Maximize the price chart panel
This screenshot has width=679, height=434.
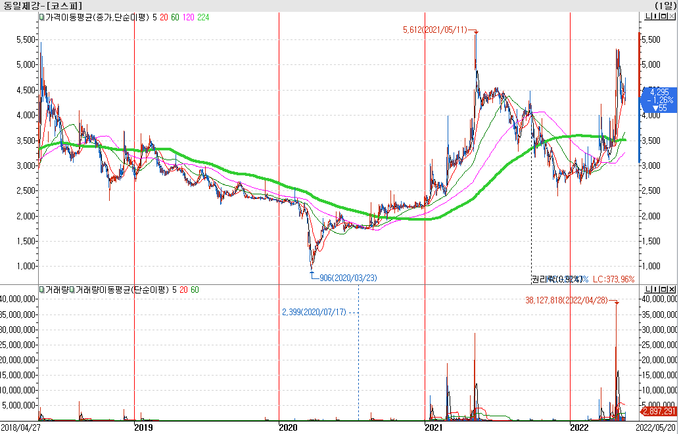click(x=664, y=17)
